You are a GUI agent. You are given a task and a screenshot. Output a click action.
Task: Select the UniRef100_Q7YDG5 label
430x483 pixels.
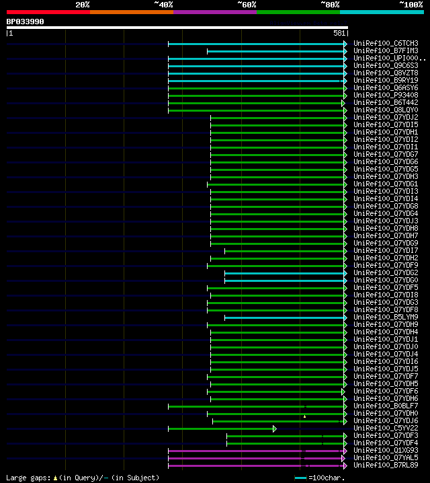pos(386,169)
